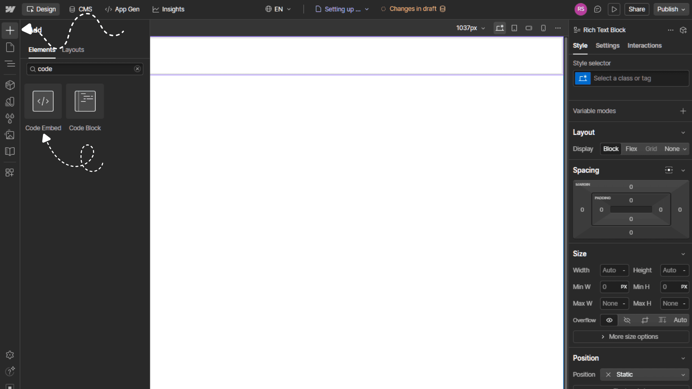Set Overflow to hidden

627,320
